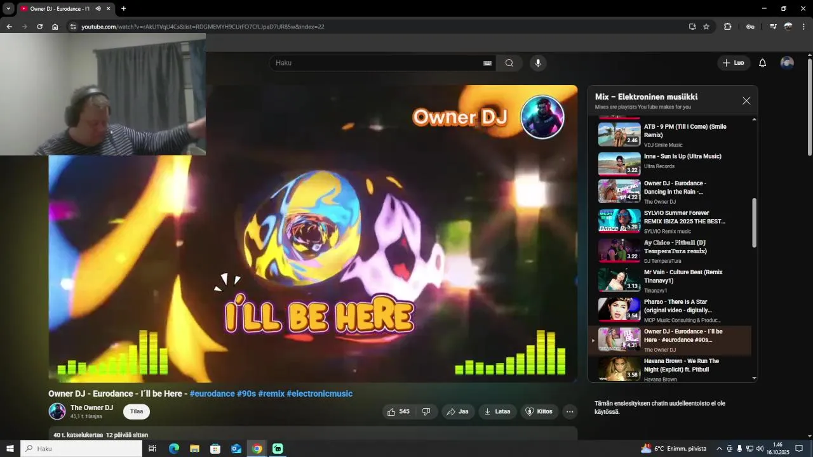Click the #electronicmusic hashtag
813x457 pixels.
tap(319, 394)
